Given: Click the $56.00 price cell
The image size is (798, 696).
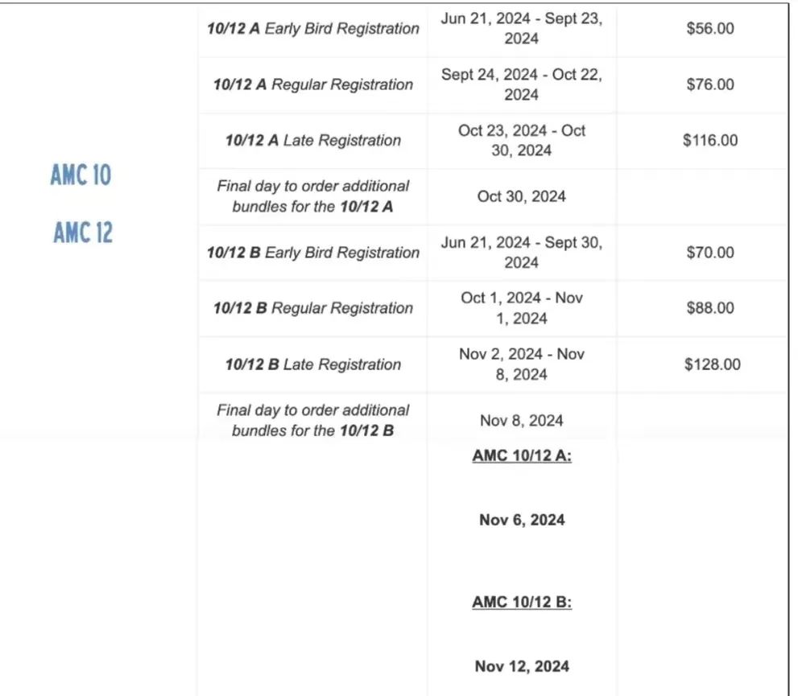Looking at the screenshot, I should (710, 28).
